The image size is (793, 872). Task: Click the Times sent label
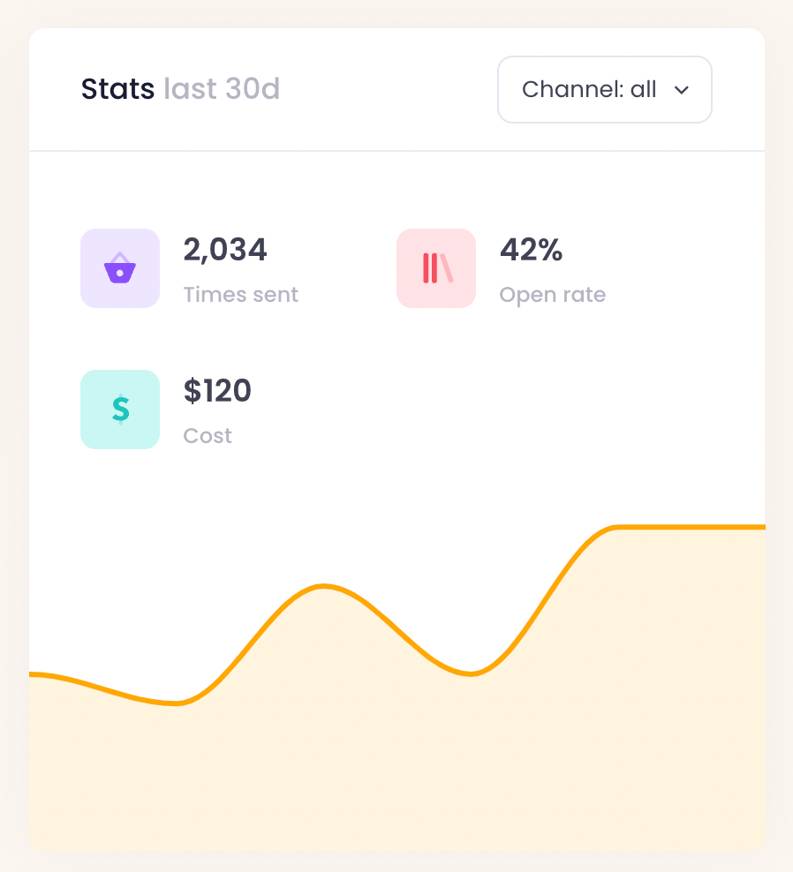(x=240, y=295)
